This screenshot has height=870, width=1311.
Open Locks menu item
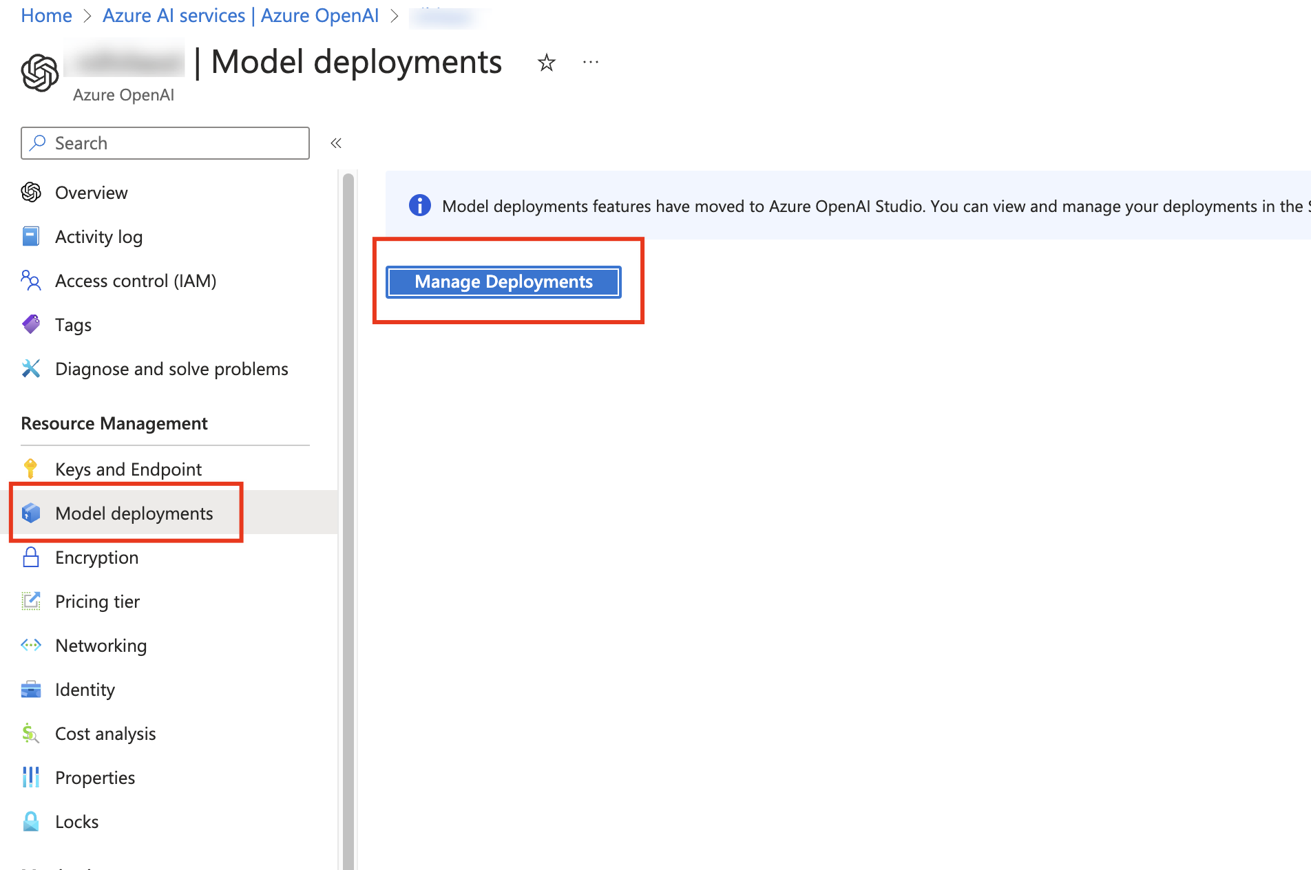click(x=77, y=822)
